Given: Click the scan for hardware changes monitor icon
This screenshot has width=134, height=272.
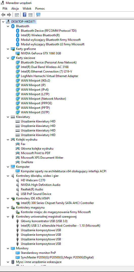Looking at the screenshot, I should tap(38, 15).
